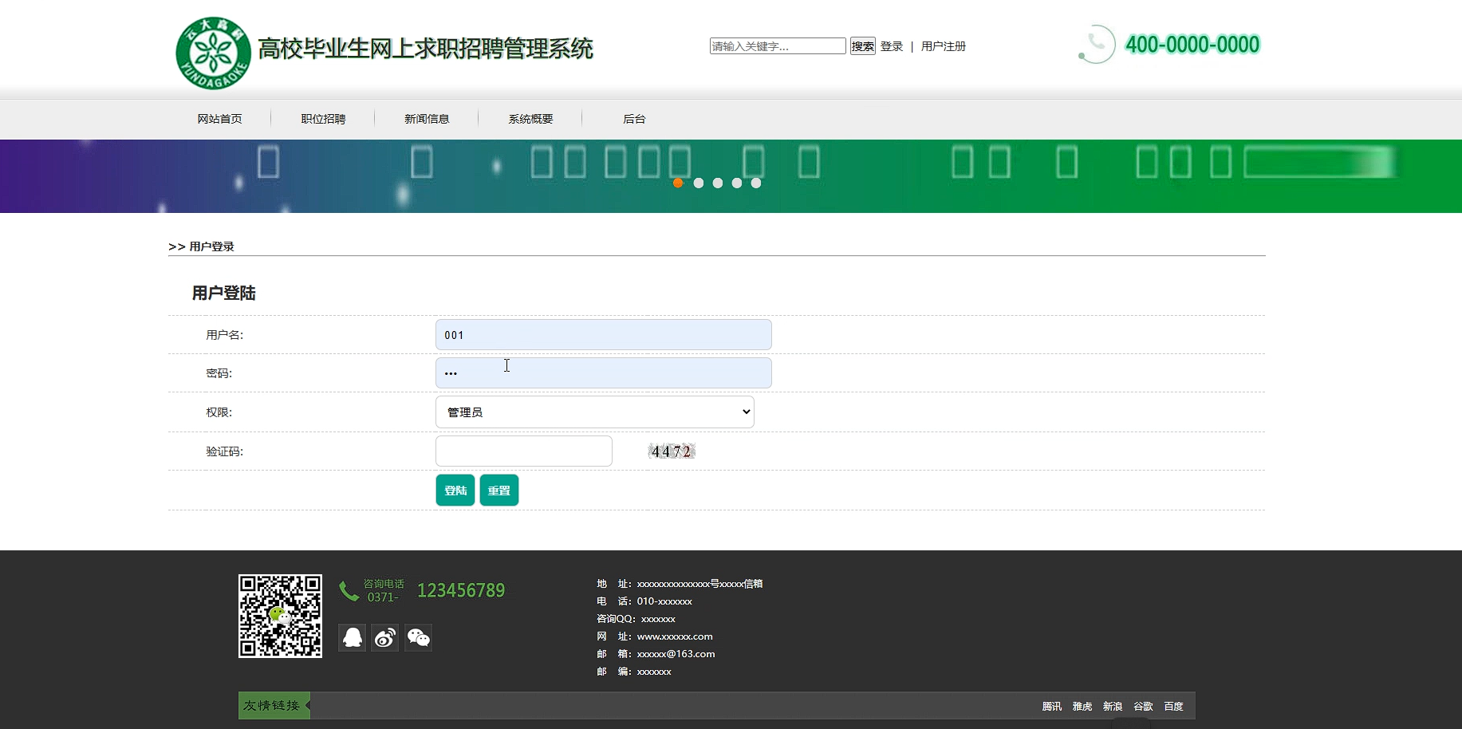The height and width of the screenshot is (729, 1462).
Task: Open the 后台 menu item
Action: 634,118
